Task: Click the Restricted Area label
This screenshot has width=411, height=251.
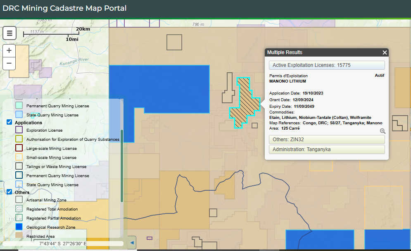Action: pos(40,236)
